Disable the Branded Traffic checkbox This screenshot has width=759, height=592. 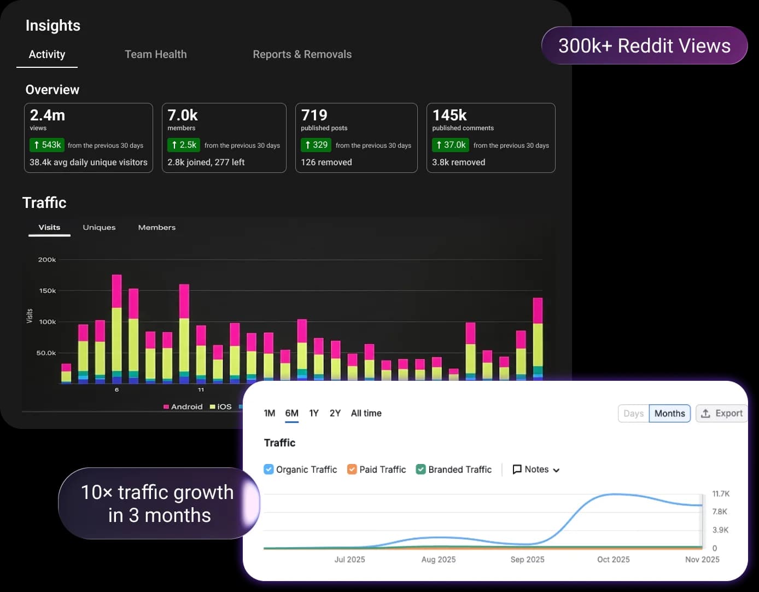pyautogui.click(x=421, y=469)
